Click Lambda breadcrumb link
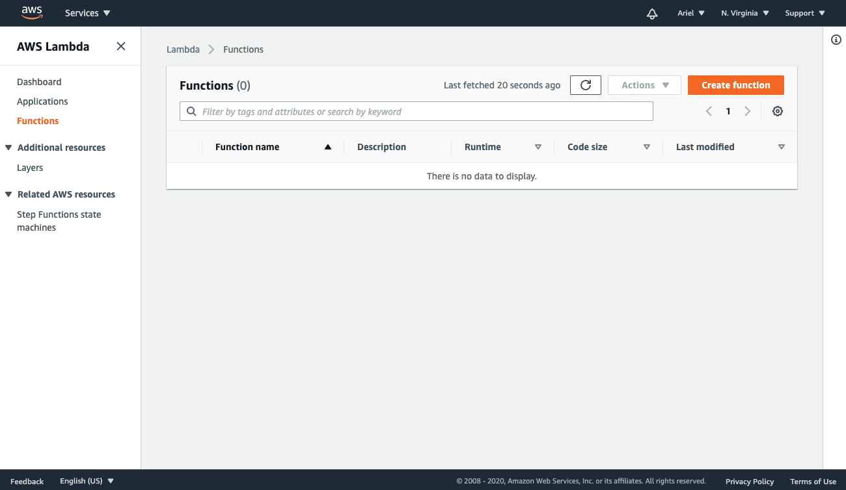The image size is (846, 490). tap(183, 49)
